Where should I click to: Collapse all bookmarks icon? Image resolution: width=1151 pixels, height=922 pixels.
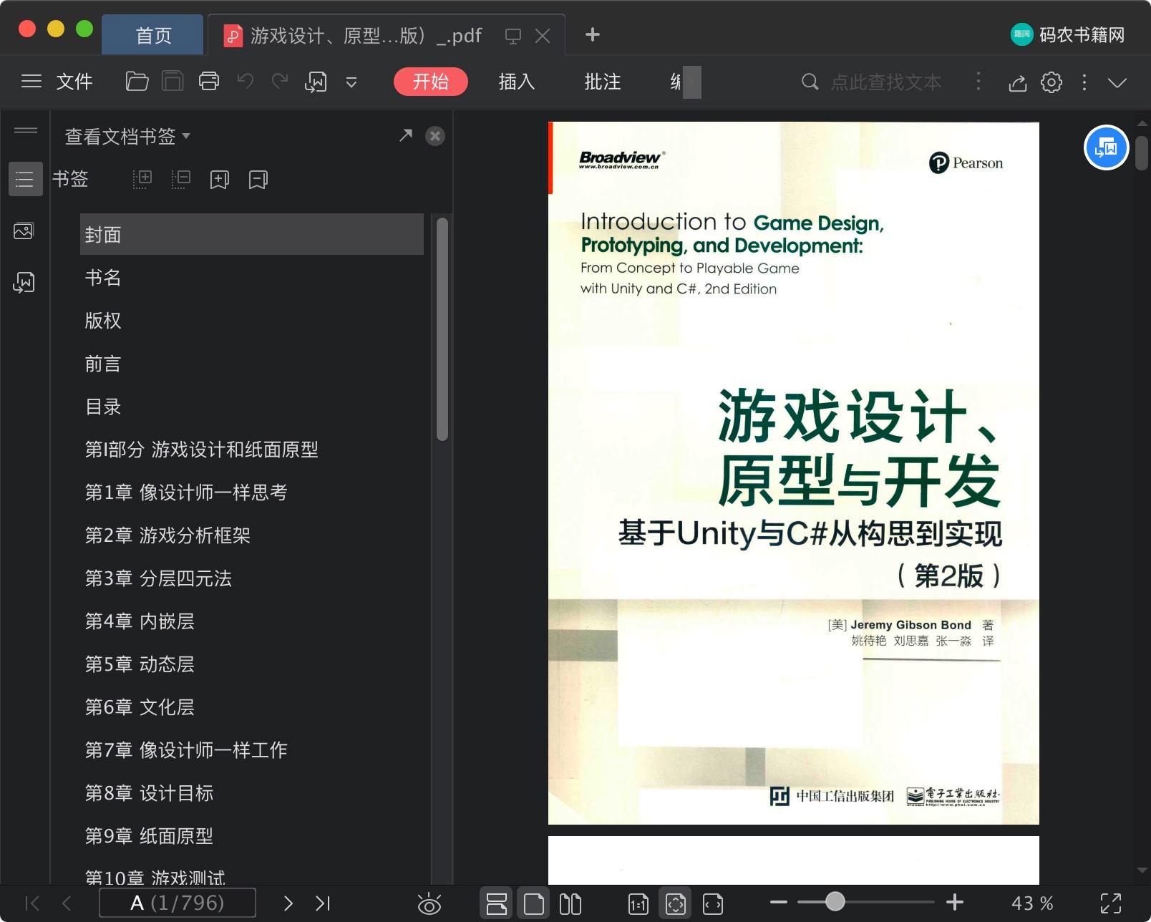[181, 179]
